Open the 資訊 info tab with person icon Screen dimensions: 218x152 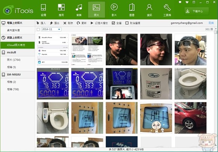(150, 10)
